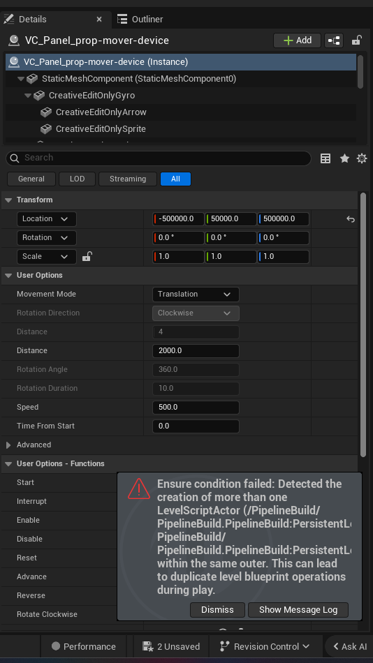Open the Rotation type dropdown

point(46,237)
